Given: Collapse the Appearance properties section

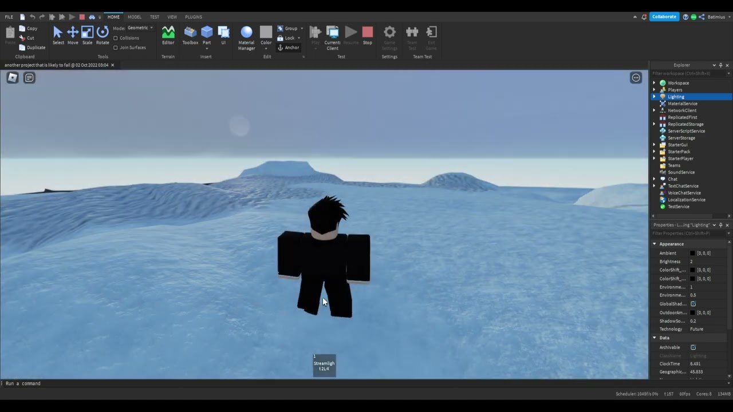Looking at the screenshot, I should coord(655,244).
